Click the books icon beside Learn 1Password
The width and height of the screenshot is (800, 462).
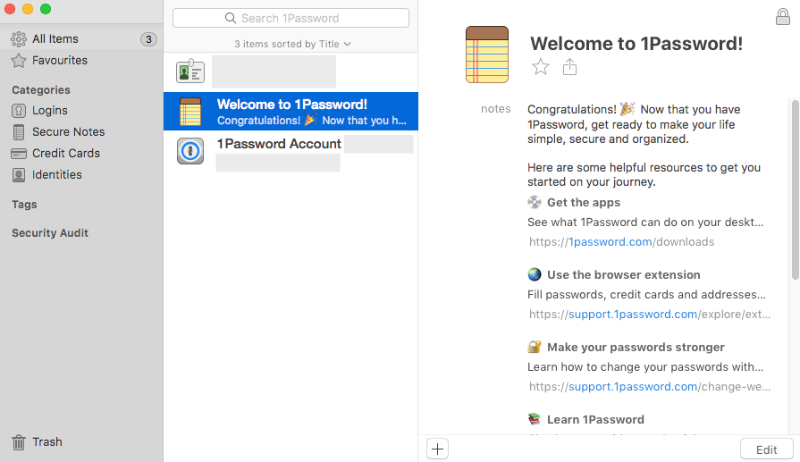pyautogui.click(x=535, y=419)
